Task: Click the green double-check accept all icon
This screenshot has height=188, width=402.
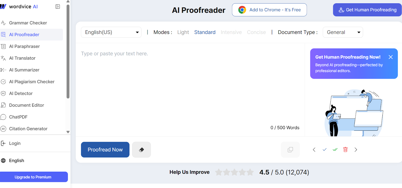Action: click(335, 150)
